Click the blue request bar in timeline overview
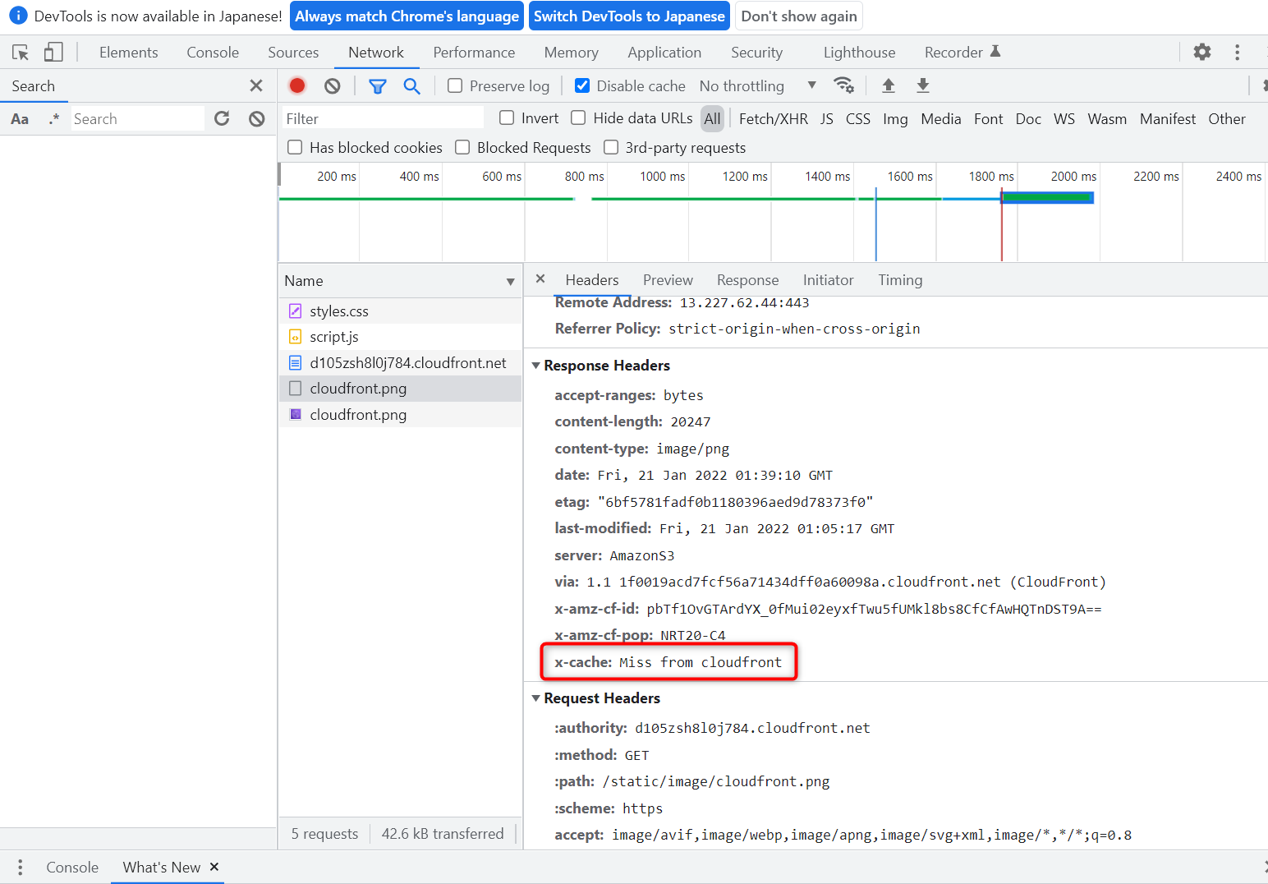 [x=1048, y=197]
